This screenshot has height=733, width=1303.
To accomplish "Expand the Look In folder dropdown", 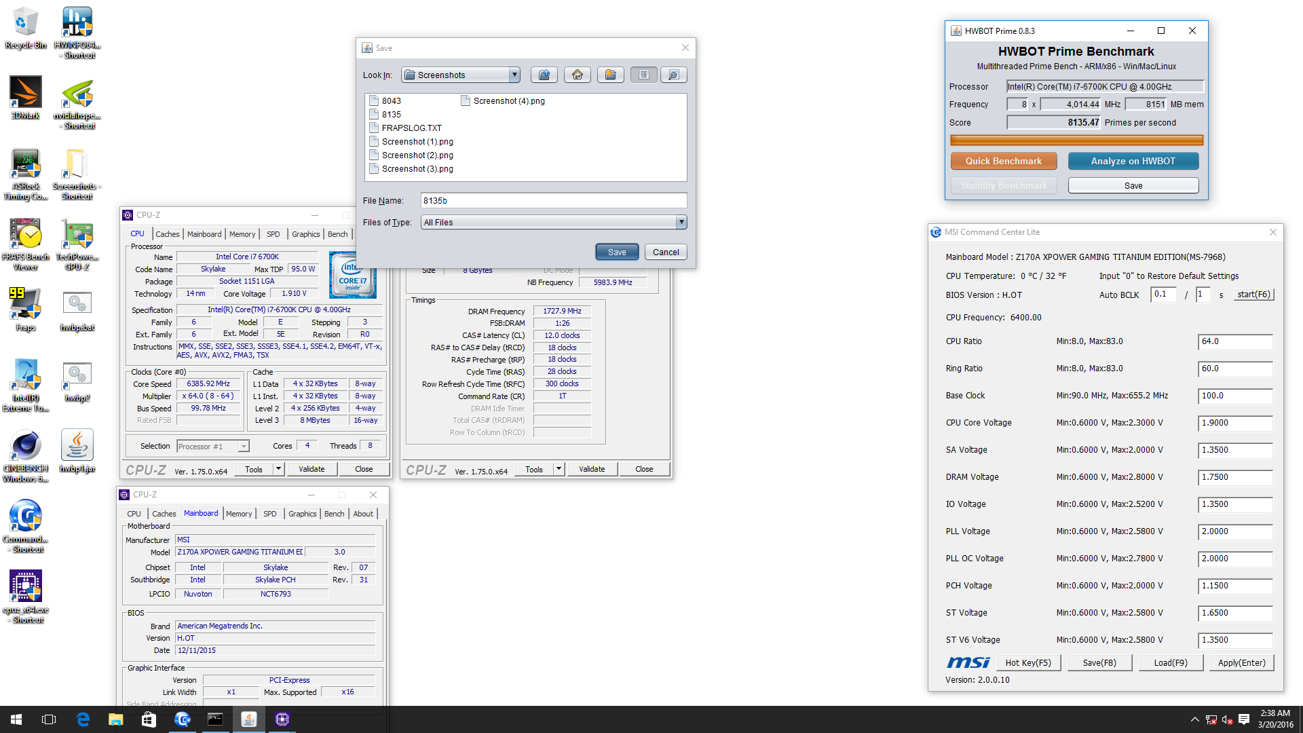I will tap(514, 75).
